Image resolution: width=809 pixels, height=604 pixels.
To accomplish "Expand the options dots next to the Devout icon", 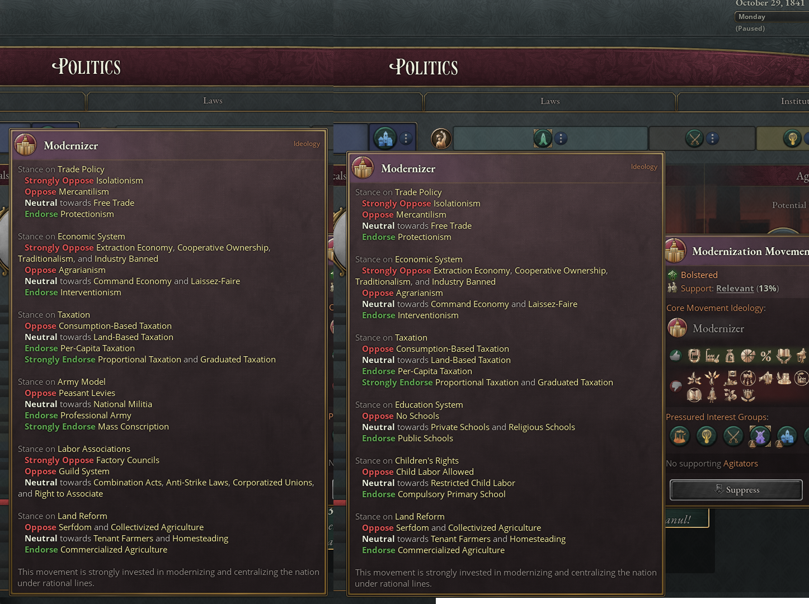I will click(x=561, y=138).
